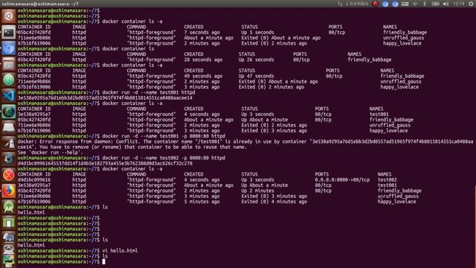Image resolution: width=476 pixels, height=268 pixels.
Task: Open the battery status indicator
Action: (x=435, y=4)
